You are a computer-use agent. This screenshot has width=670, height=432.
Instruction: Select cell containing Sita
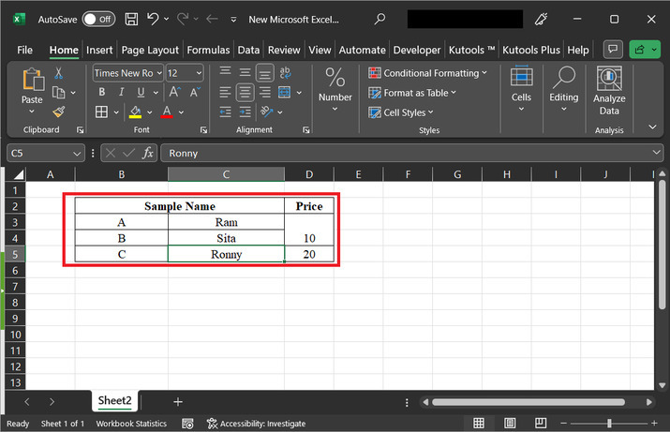(226, 238)
